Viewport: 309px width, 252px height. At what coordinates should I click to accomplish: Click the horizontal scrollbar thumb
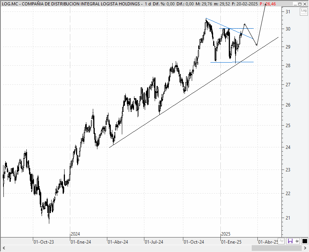coord(277,248)
